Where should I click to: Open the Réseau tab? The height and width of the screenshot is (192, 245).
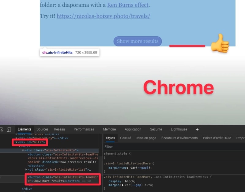click(59, 129)
